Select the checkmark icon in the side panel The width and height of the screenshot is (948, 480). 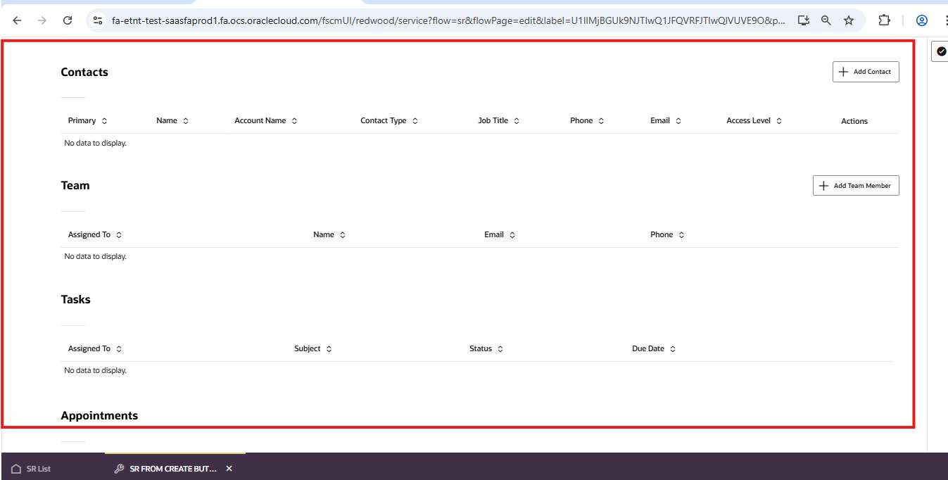tap(941, 51)
